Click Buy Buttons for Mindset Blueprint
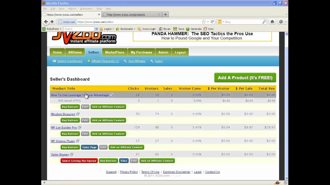 pos(70,120)
